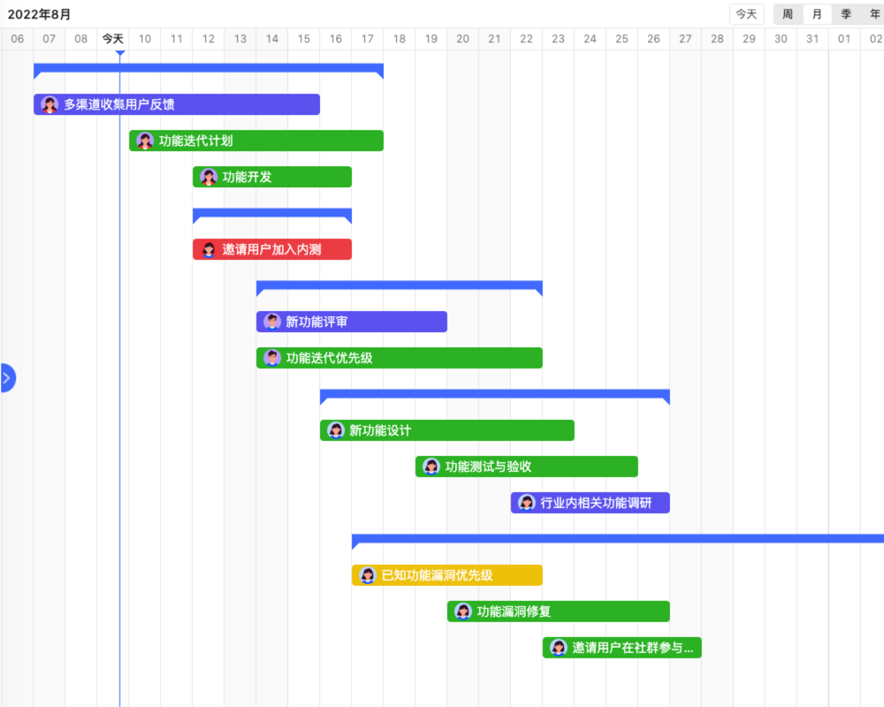Switch timeline to 月 view

pyautogui.click(x=817, y=14)
